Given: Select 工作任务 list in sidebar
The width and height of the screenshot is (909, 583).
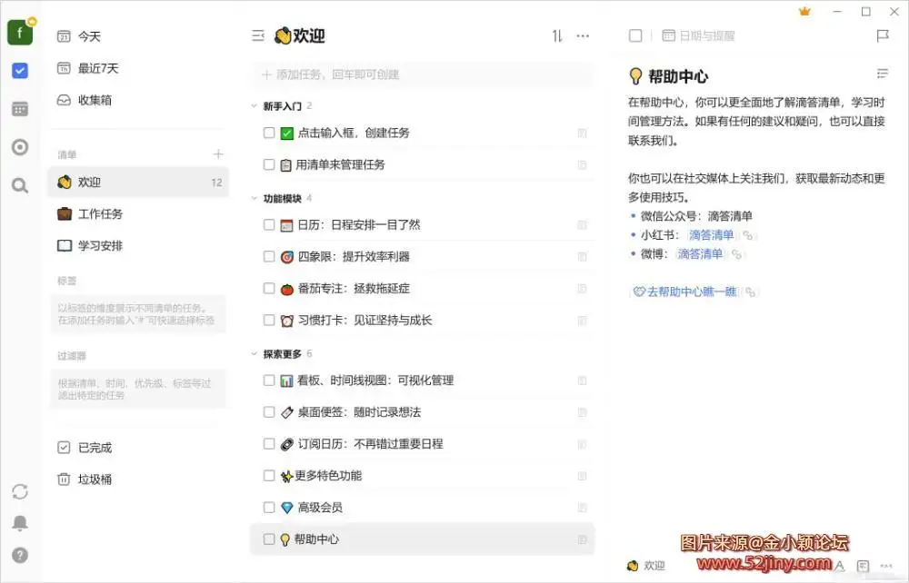Looking at the screenshot, I should click(x=100, y=214).
